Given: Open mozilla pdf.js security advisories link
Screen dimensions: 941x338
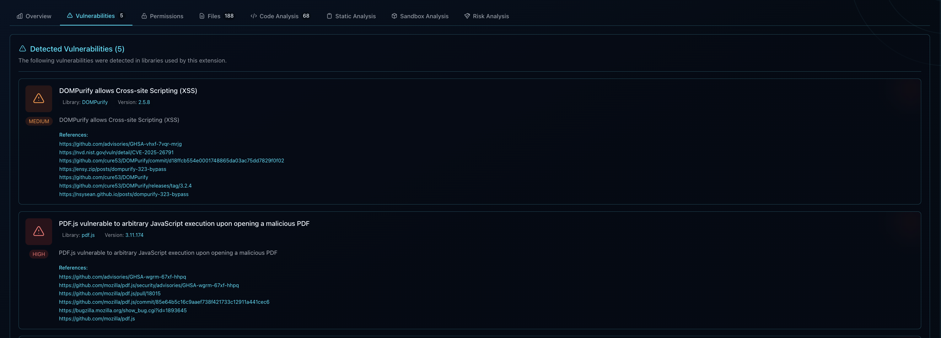Looking at the screenshot, I should click(149, 285).
